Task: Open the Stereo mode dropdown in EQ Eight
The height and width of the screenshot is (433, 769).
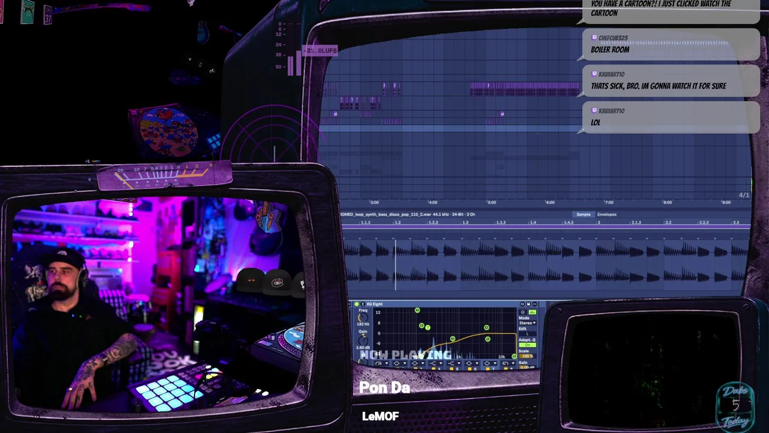Action: tap(527, 323)
